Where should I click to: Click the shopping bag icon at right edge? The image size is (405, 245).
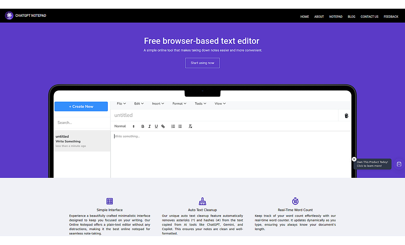399,164
